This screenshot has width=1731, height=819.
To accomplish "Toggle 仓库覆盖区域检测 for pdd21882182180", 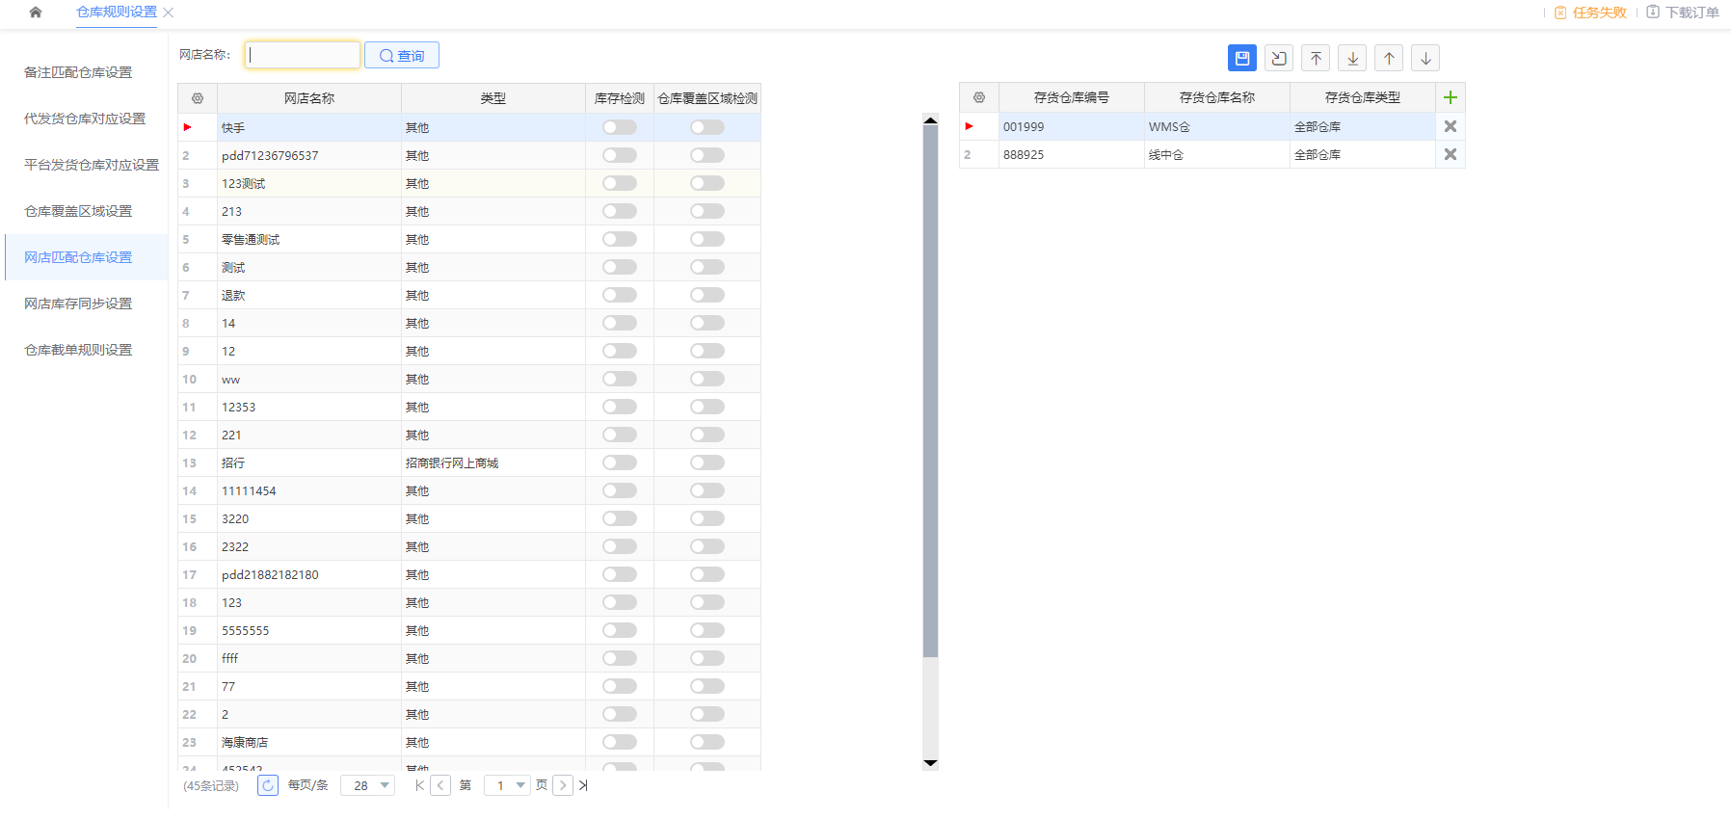I will click(x=707, y=574).
